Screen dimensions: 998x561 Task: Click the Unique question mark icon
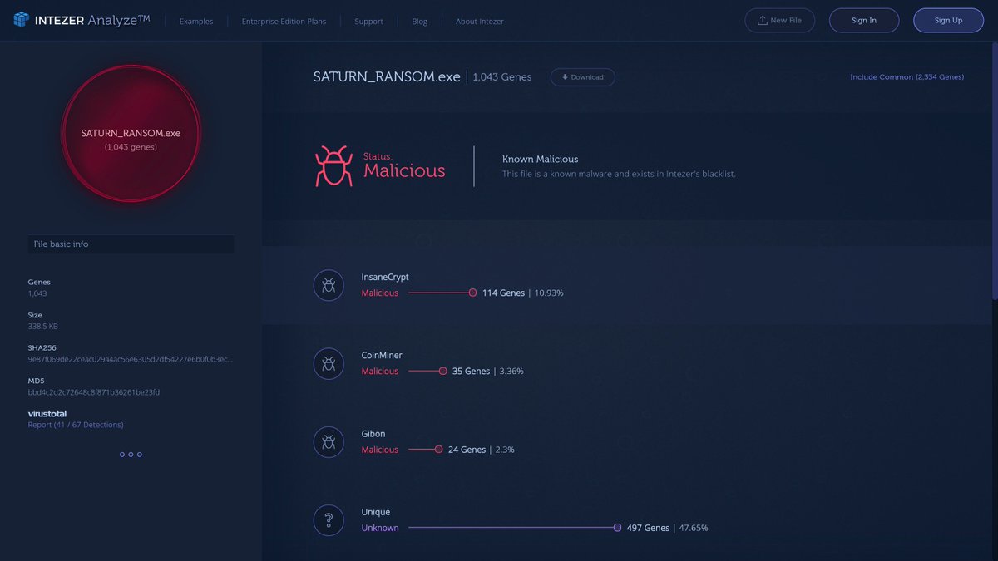pos(329,520)
